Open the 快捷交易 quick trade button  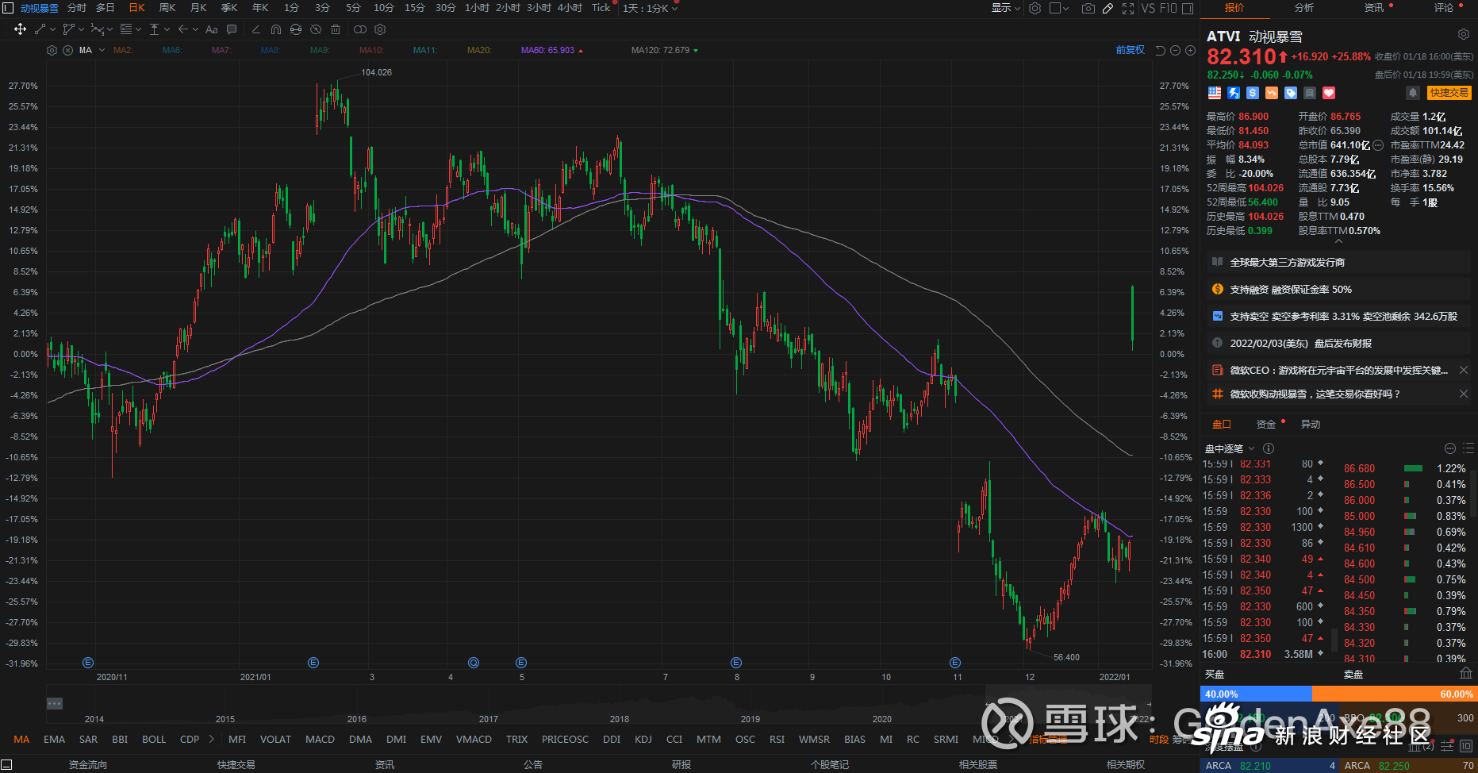1449,93
